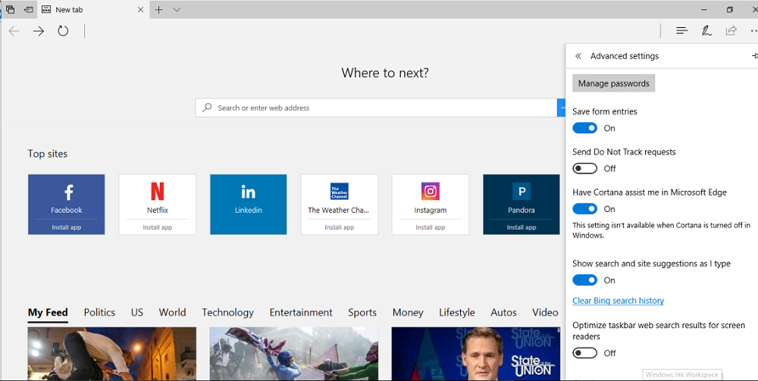Switch to the Politics feed tab

(x=99, y=312)
